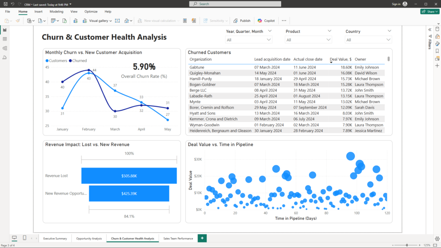Insert a text box from the ribbon
Image resolution: width=441 pixels, height=248 pixels.
point(117,21)
